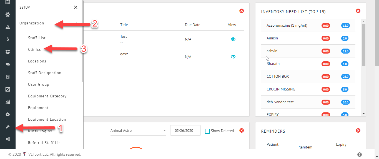The height and width of the screenshot is (159, 379).
Task: Remove the Reminders widget via red X
Action: (358, 130)
